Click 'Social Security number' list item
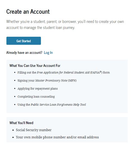Viewport: 133px width, 148px height. tap(34, 130)
